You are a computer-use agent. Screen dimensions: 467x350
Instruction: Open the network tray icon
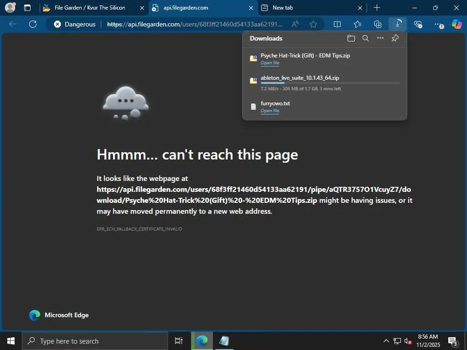click(397, 341)
